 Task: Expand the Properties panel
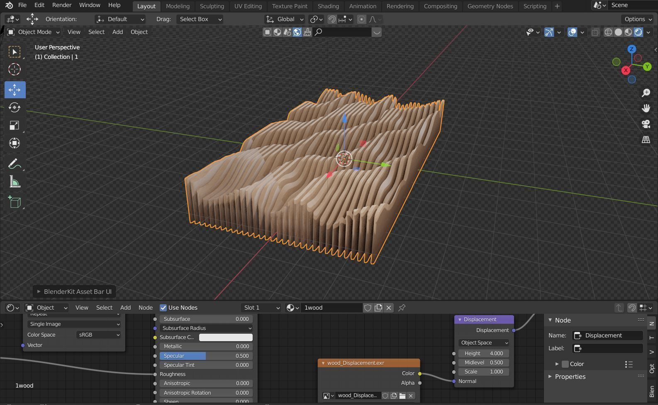coord(570,376)
